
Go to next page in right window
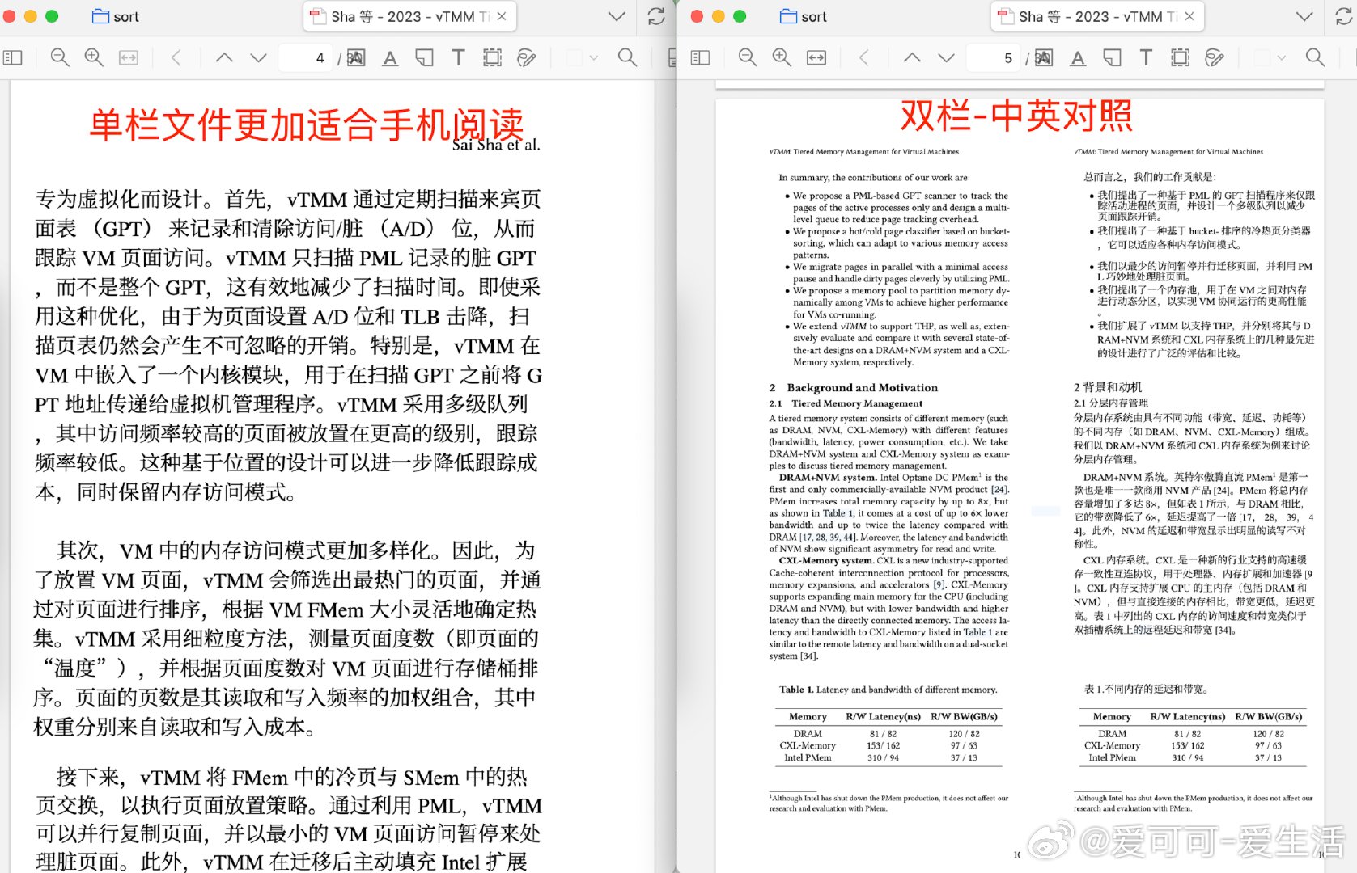point(946,57)
